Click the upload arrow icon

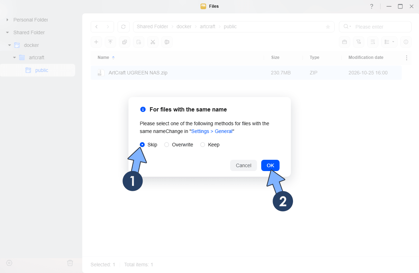point(110,42)
